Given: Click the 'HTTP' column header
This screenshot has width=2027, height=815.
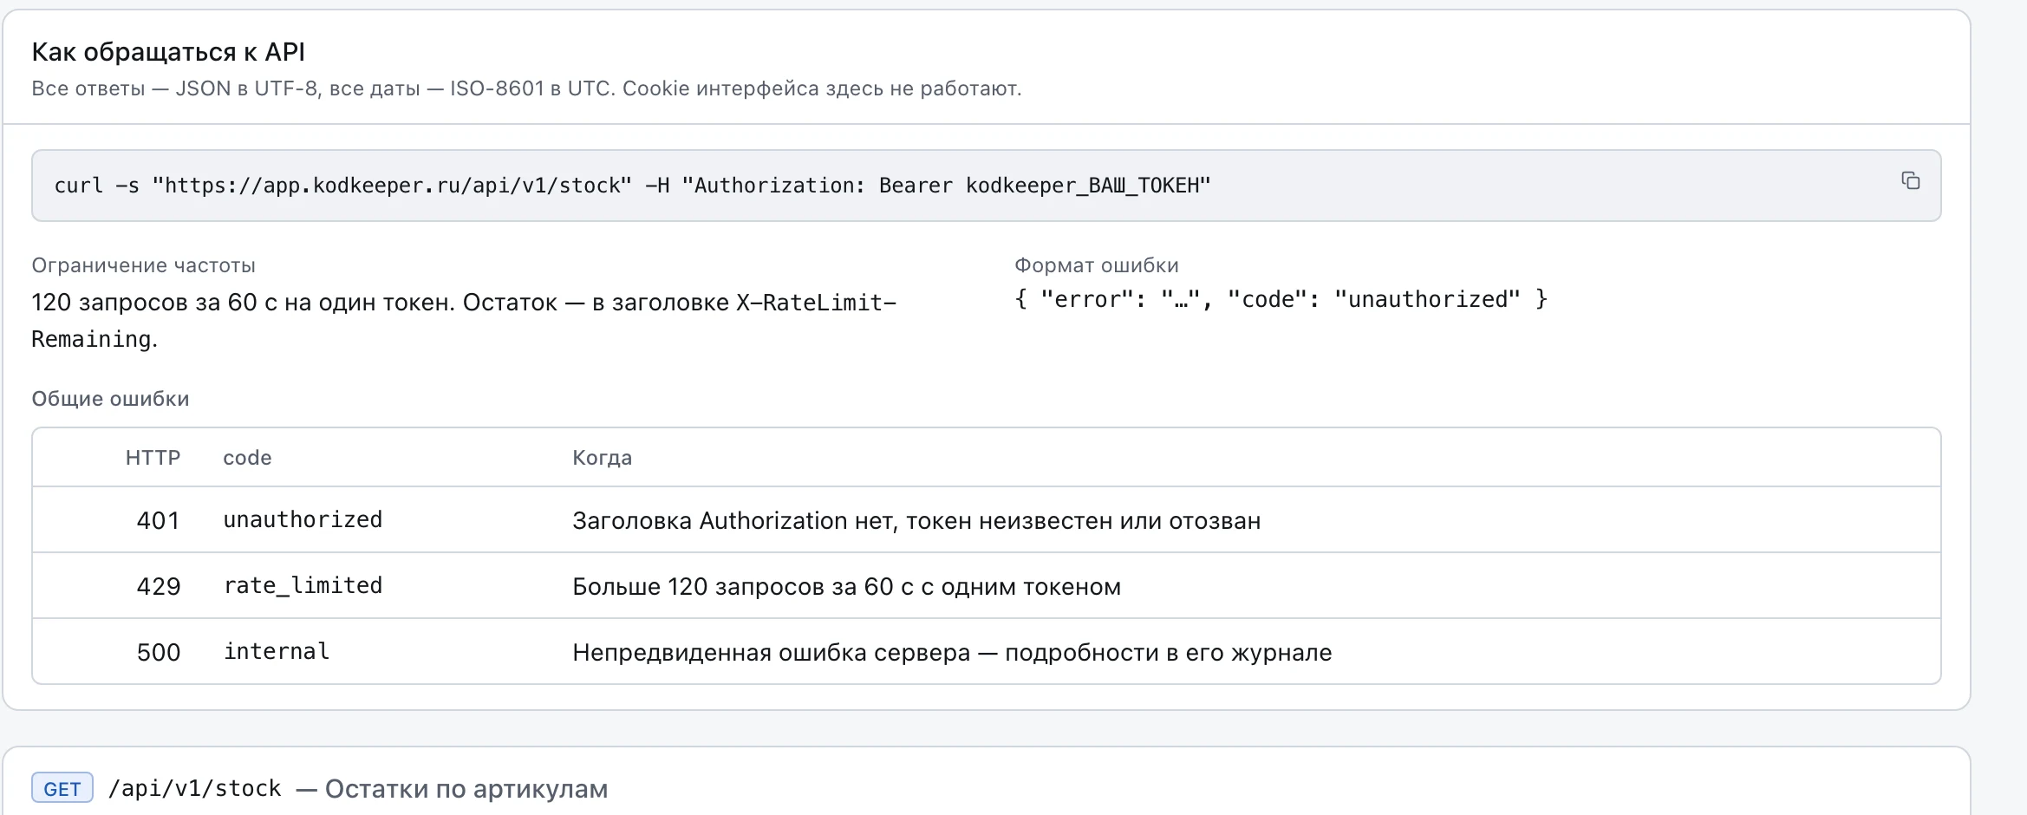Looking at the screenshot, I should tap(153, 458).
